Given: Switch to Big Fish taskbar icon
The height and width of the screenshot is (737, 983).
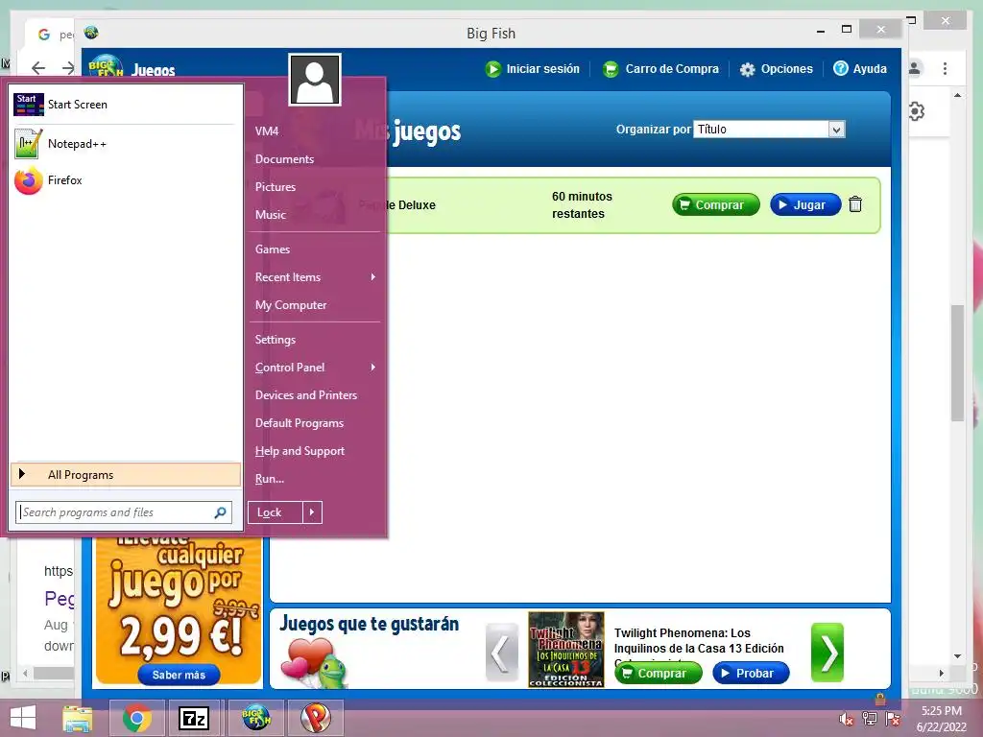Looking at the screenshot, I should tap(255, 718).
